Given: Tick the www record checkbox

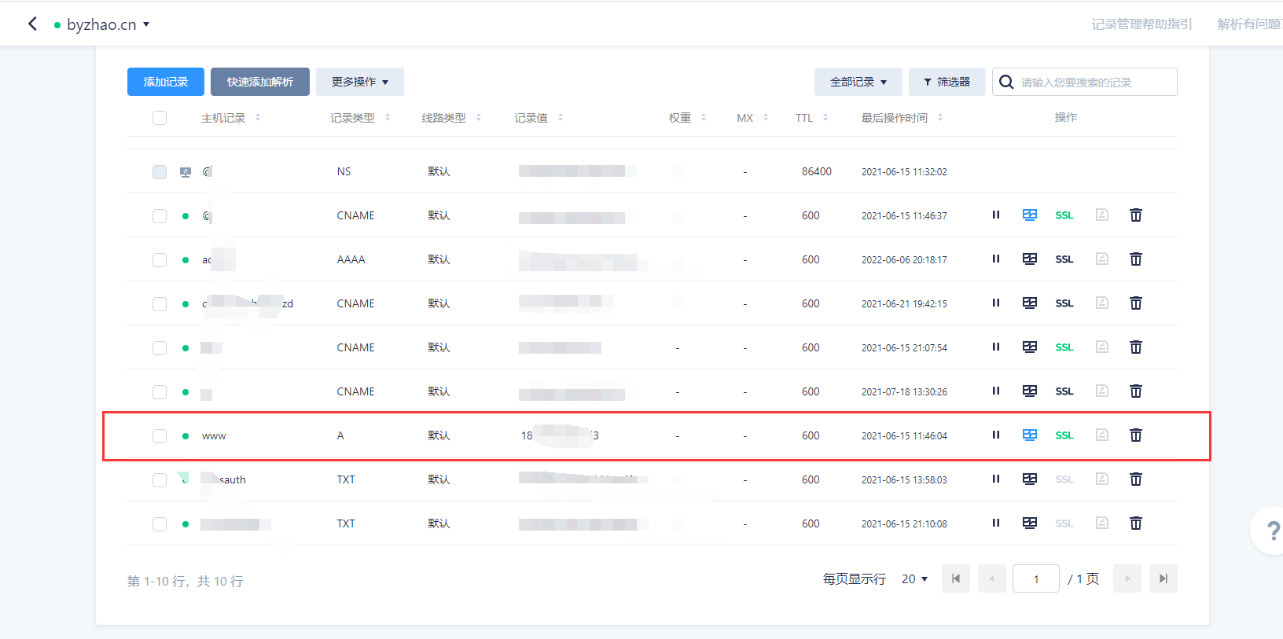Looking at the screenshot, I should (x=160, y=435).
